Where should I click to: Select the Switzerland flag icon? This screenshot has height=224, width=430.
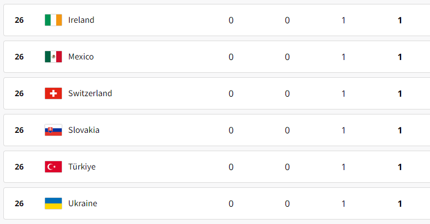tap(53, 93)
